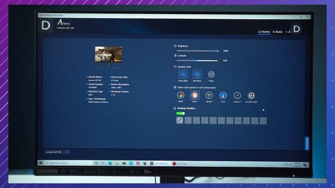Click the Brightness slider

click(197, 51)
